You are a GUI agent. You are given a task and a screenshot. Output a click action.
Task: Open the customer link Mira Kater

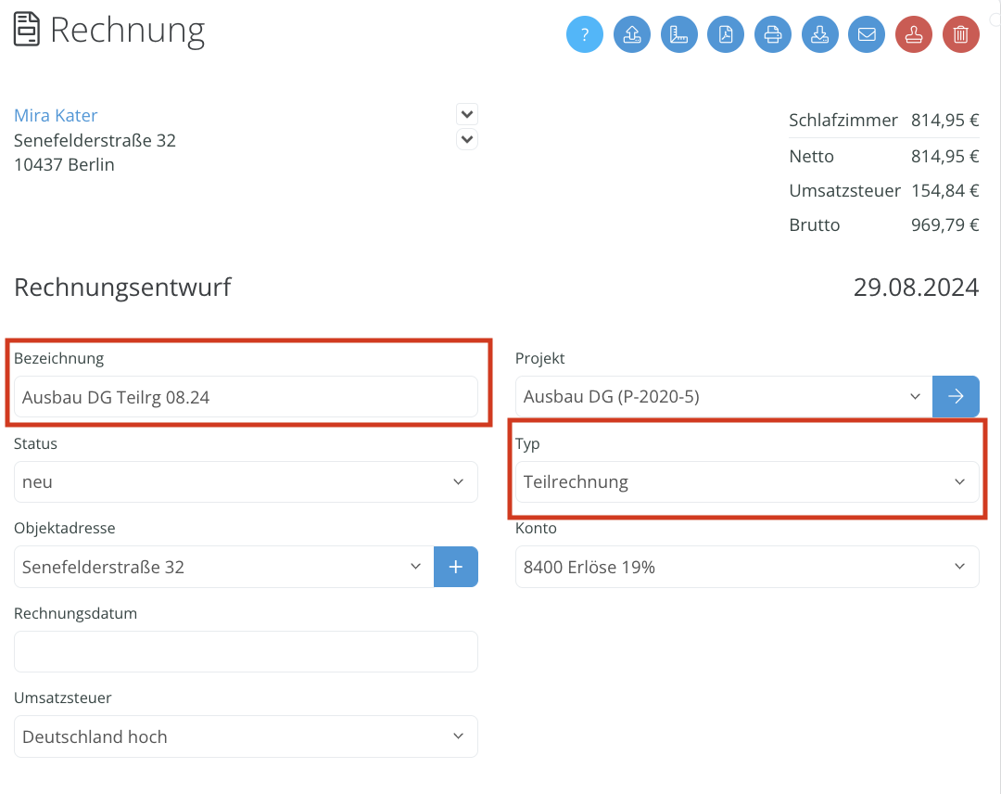(56, 116)
